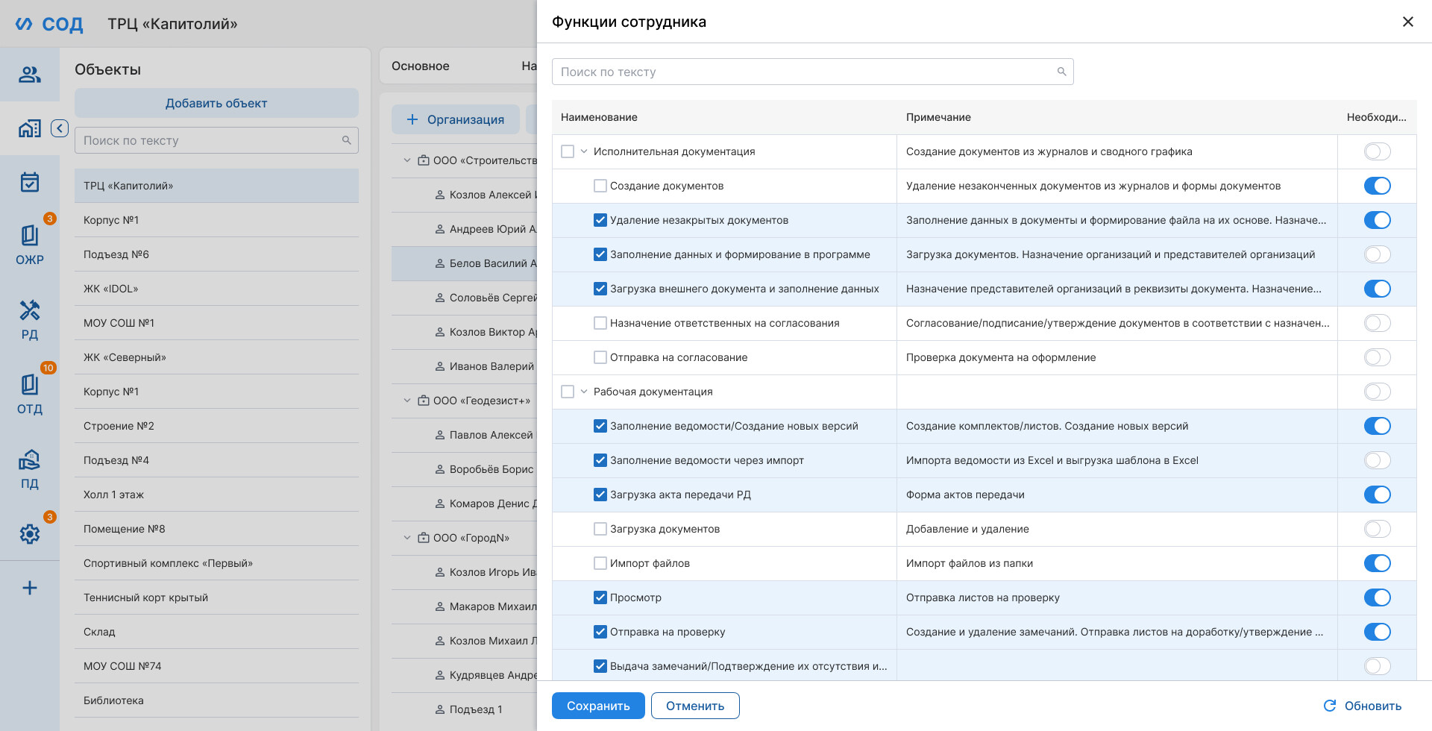Collapse the objects panel with the arrow button
Image resolution: width=1432 pixels, height=731 pixels.
point(60,128)
